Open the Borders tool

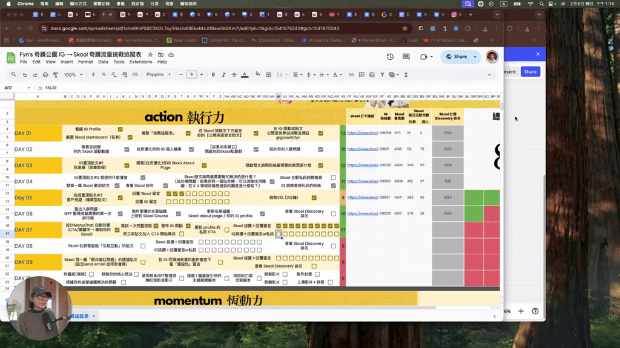click(269, 74)
